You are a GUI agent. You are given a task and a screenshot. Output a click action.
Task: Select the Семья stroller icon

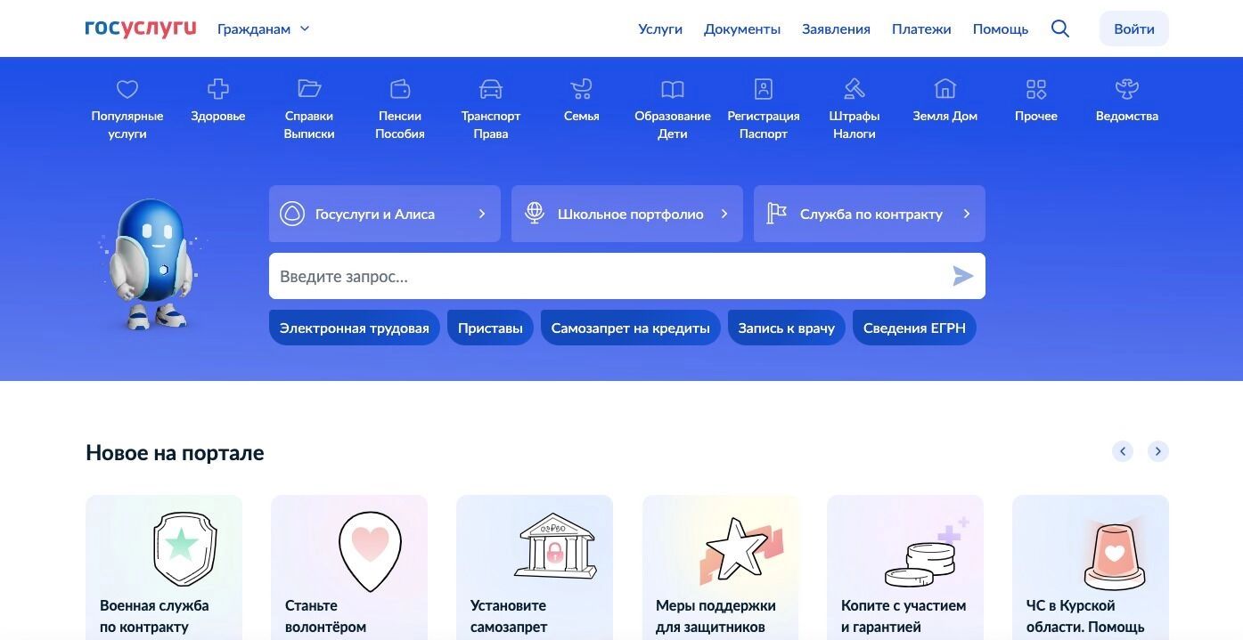point(581,89)
